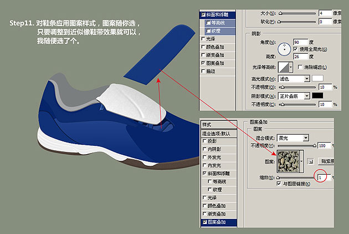Viewport: 349px width, 234px height.
Task: Open the 阴影模式 dropdown showing 正片叠底
Action: click(x=294, y=96)
